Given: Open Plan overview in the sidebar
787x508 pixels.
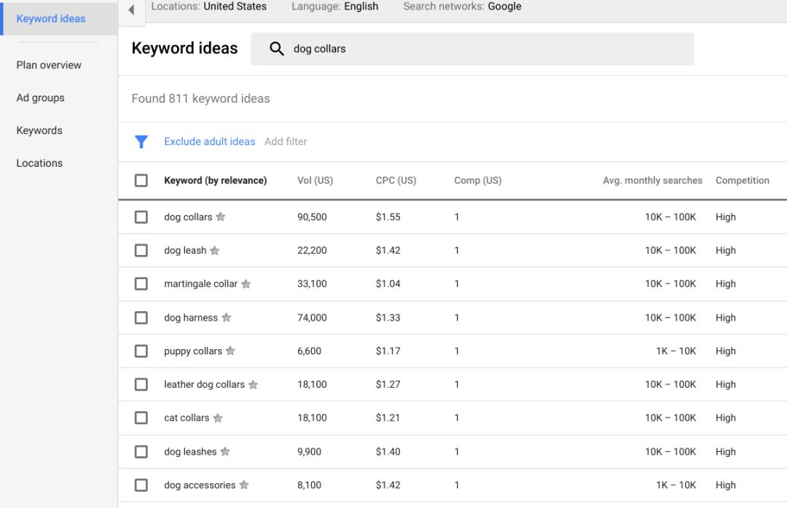Looking at the screenshot, I should coord(49,65).
